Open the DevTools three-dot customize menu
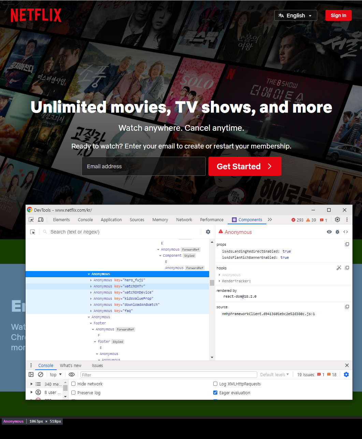The image size is (362, 439). pyautogui.click(x=347, y=220)
